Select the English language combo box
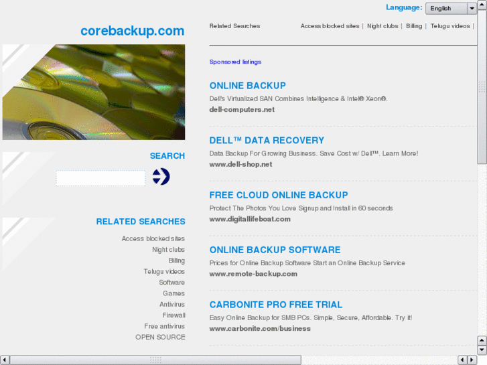Viewport: 487px width, 365px height. click(x=451, y=9)
